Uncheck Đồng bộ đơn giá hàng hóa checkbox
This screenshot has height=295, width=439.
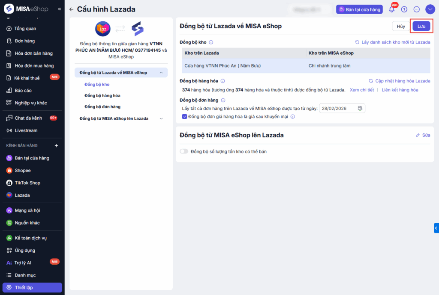[x=184, y=116]
